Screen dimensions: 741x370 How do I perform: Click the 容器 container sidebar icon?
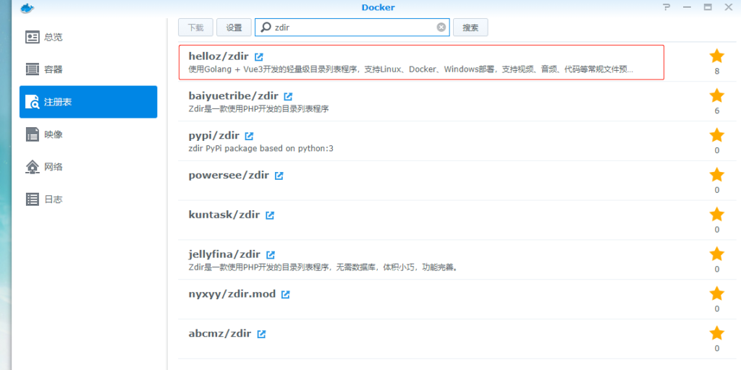click(x=32, y=69)
